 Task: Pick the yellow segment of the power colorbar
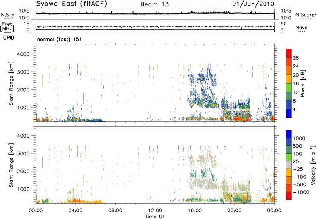click(x=289, y=79)
